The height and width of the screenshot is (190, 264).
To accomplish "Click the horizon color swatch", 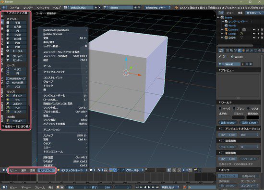I will pos(224,117).
